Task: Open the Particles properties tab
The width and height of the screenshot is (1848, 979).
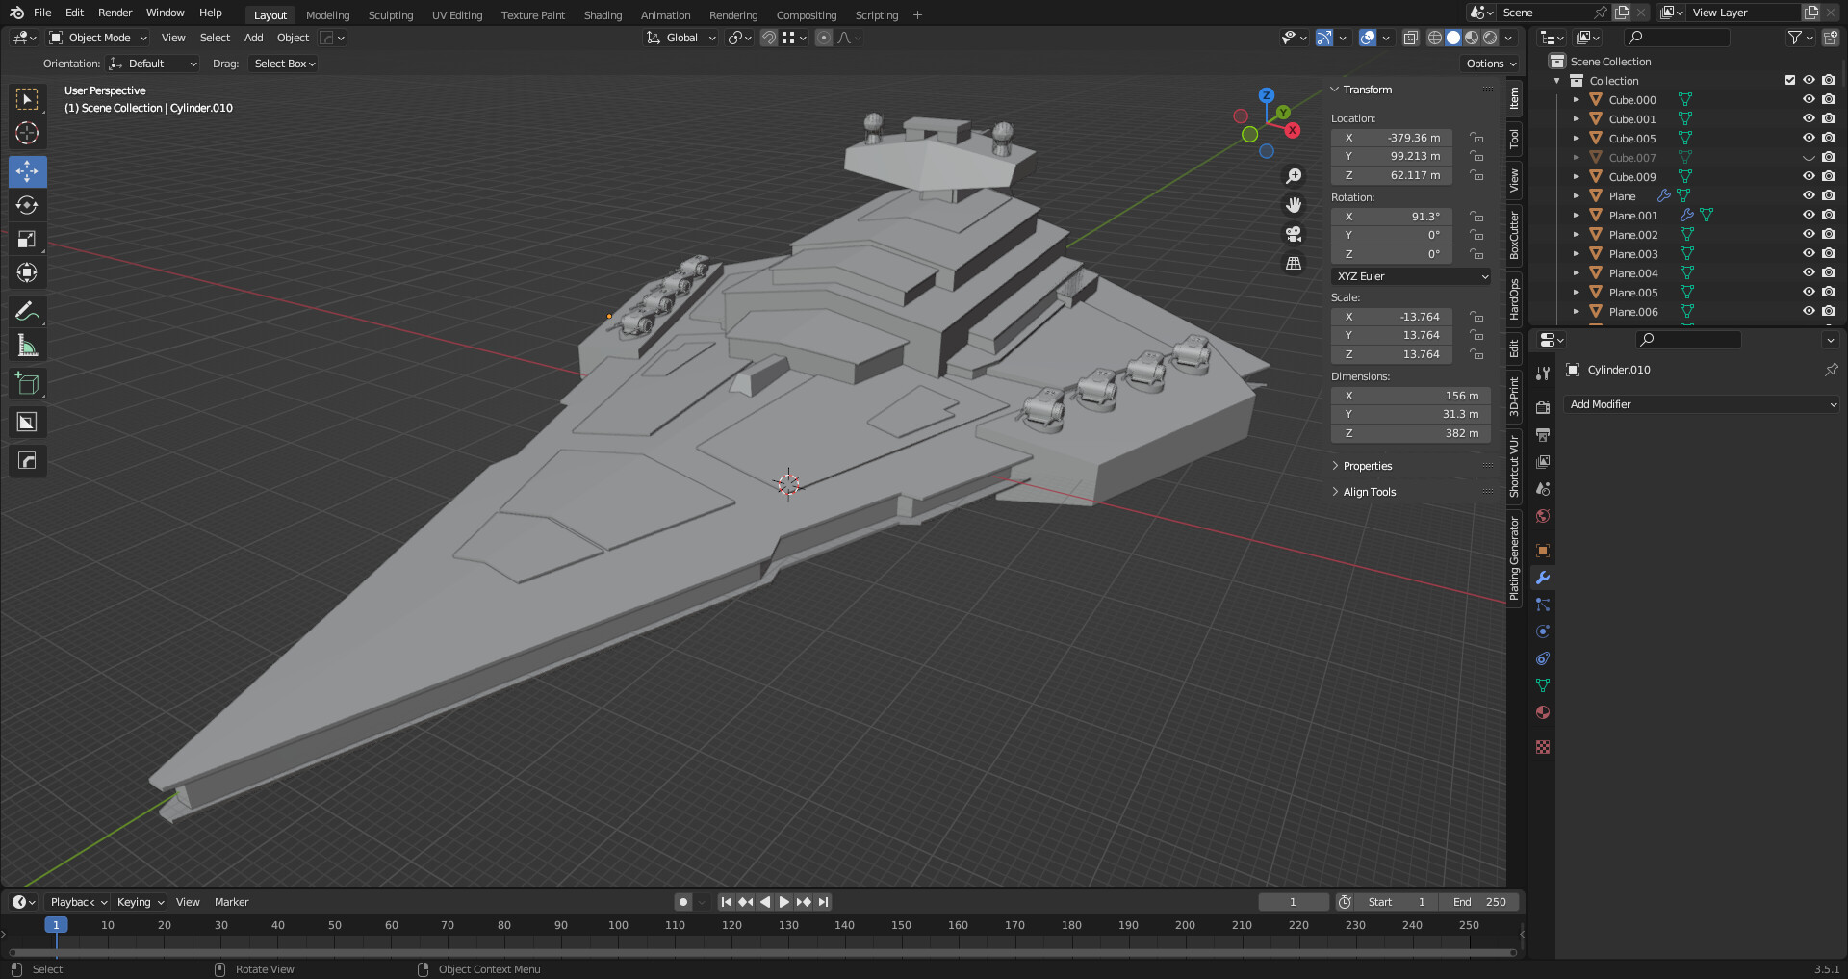Action: [x=1543, y=605]
